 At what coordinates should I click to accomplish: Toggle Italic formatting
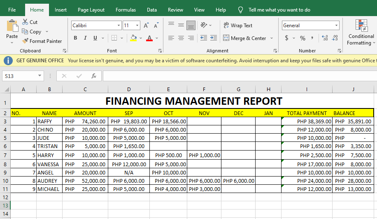click(85, 38)
